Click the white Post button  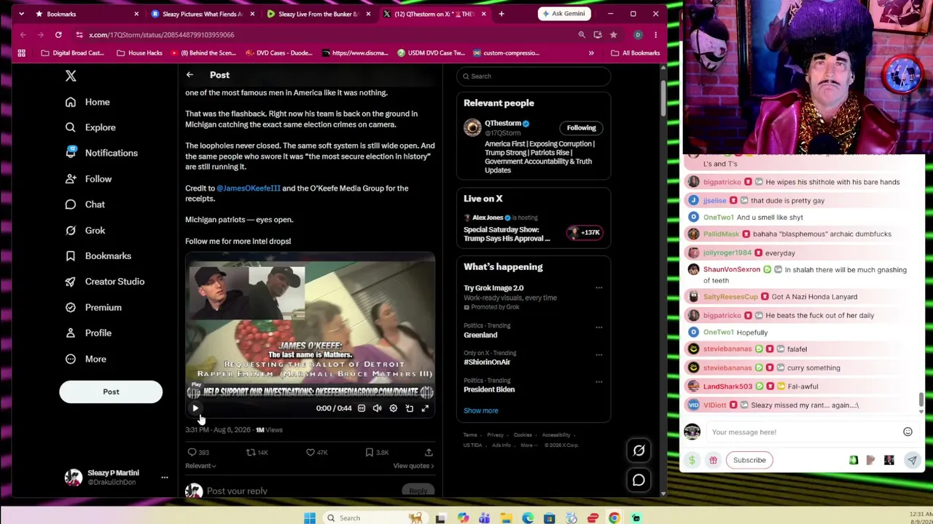pos(111,392)
